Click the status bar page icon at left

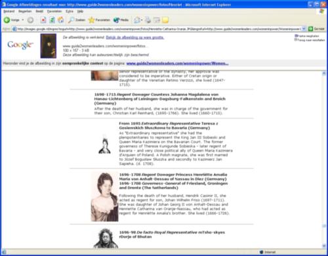click(4, 252)
